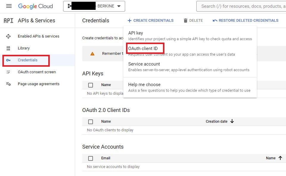Open the Library sidebar item

point(24,48)
